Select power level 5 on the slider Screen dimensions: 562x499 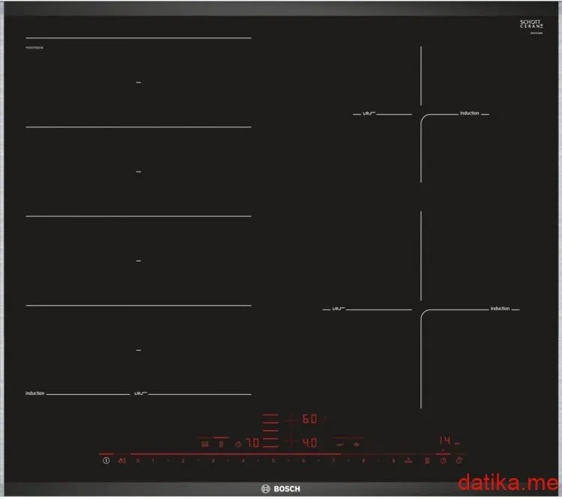[273, 461]
